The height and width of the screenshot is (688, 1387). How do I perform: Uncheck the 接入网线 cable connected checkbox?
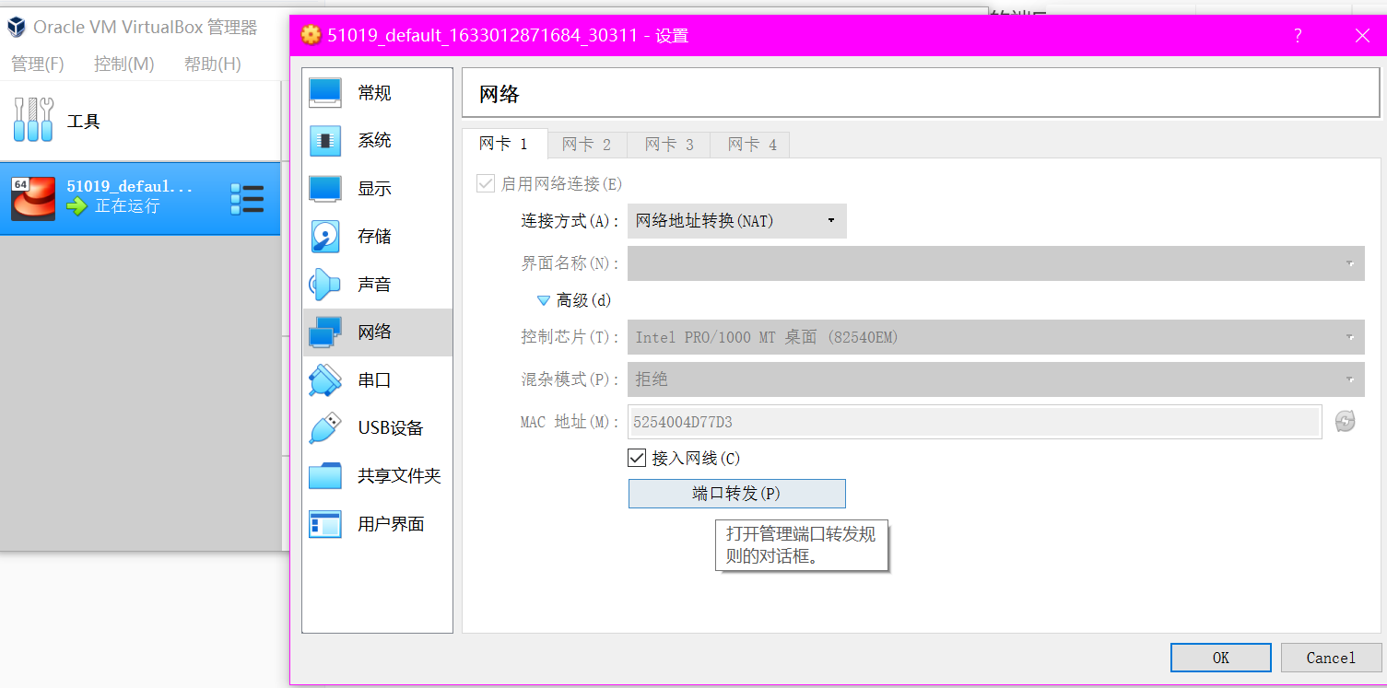[x=637, y=458]
